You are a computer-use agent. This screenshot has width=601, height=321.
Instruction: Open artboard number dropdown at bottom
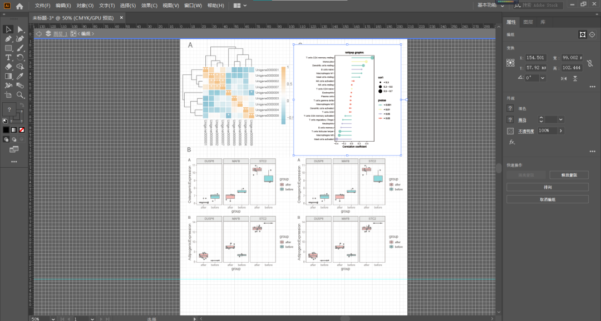[x=92, y=319]
